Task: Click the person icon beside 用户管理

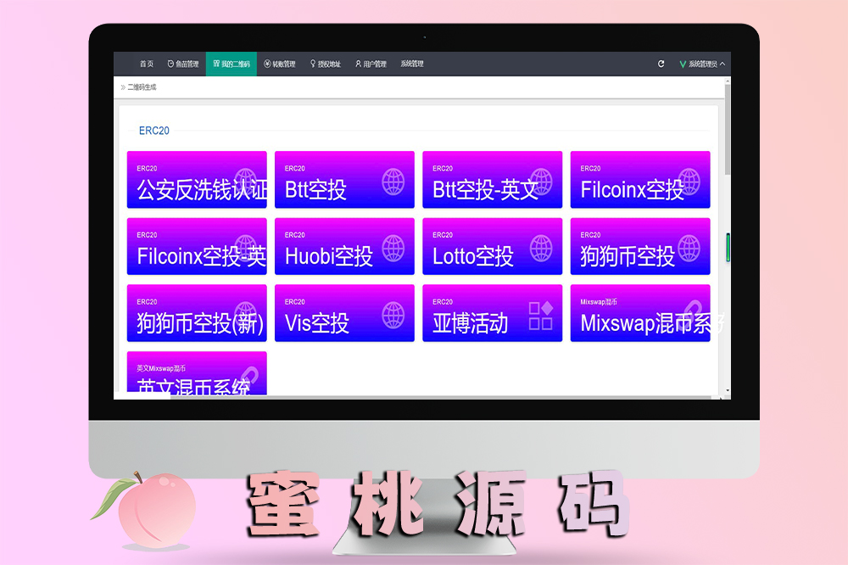Action: pyautogui.click(x=360, y=63)
